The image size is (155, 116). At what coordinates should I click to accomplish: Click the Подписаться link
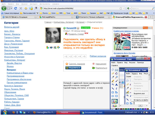pos(101,68)
